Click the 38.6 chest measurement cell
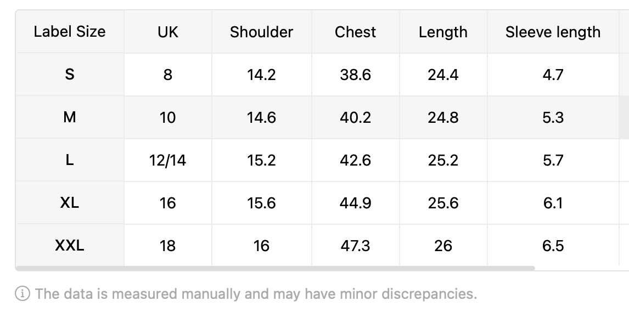Screen dimensions: 629x318 (356, 75)
